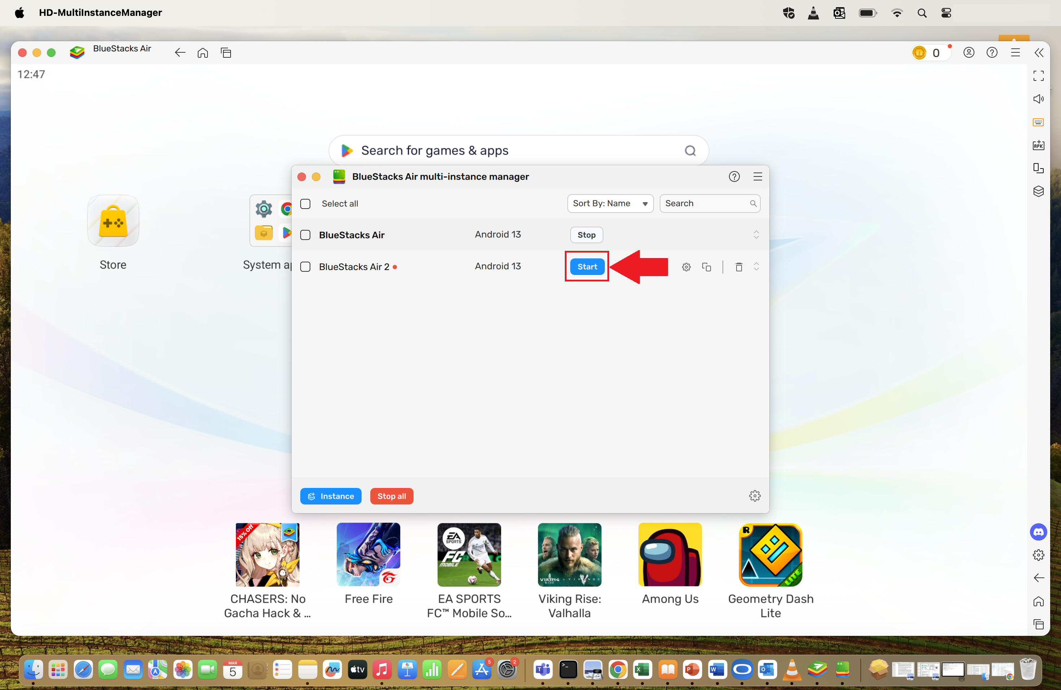
Task: Open the Apple menu
Action: (x=19, y=13)
